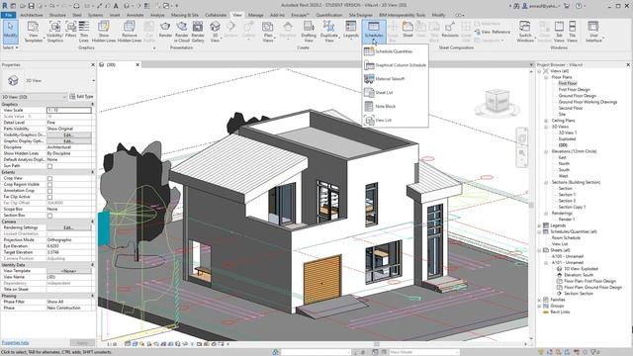This screenshot has height=356, width=633.
Task: Switch to the Architecture ribbon tab
Action: coord(32,15)
